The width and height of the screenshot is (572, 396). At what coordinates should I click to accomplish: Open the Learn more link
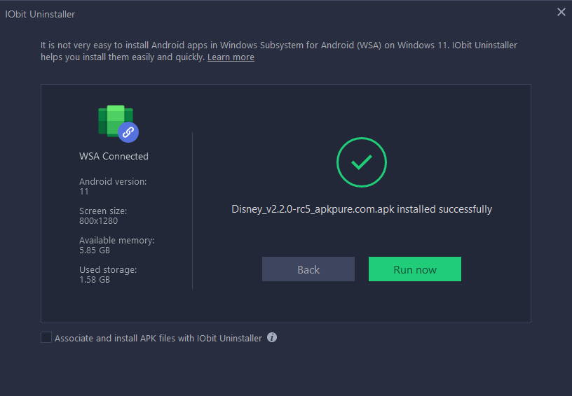[x=231, y=57]
